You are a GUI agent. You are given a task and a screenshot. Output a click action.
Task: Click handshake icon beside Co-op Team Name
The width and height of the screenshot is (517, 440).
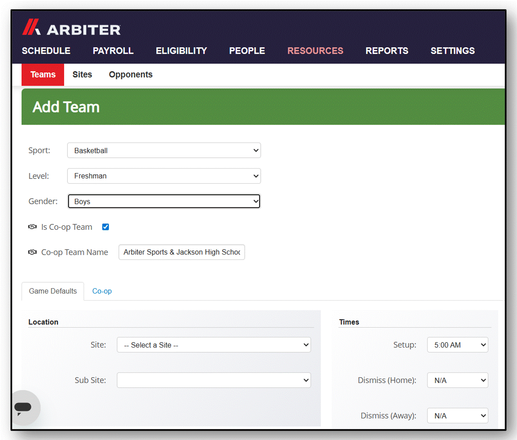(x=32, y=252)
